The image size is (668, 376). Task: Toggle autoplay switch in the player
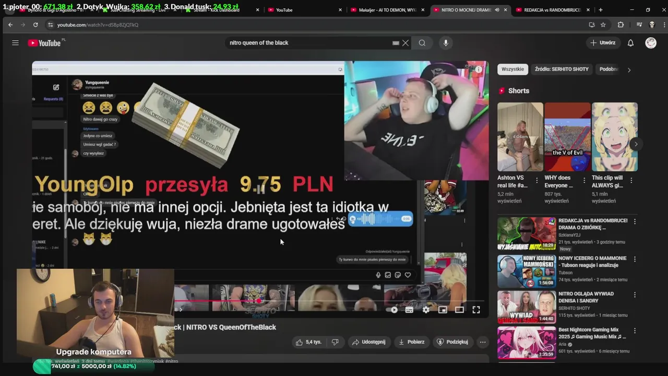(393, 310)
